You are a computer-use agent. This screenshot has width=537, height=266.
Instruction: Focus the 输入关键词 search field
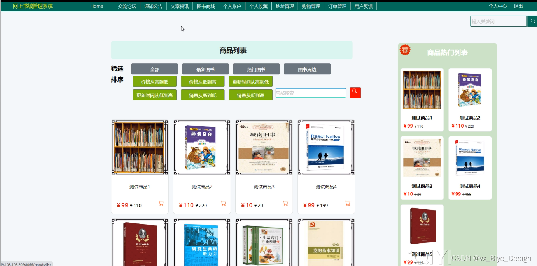[x=498, y=21]
